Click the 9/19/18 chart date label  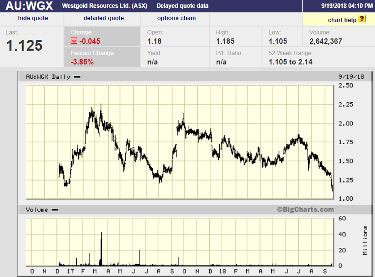(351, 77)
